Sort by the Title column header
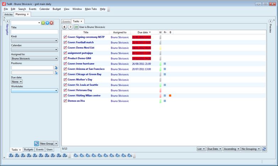The width and height of the screenshot is (278, 166). [x=86, y=32]
